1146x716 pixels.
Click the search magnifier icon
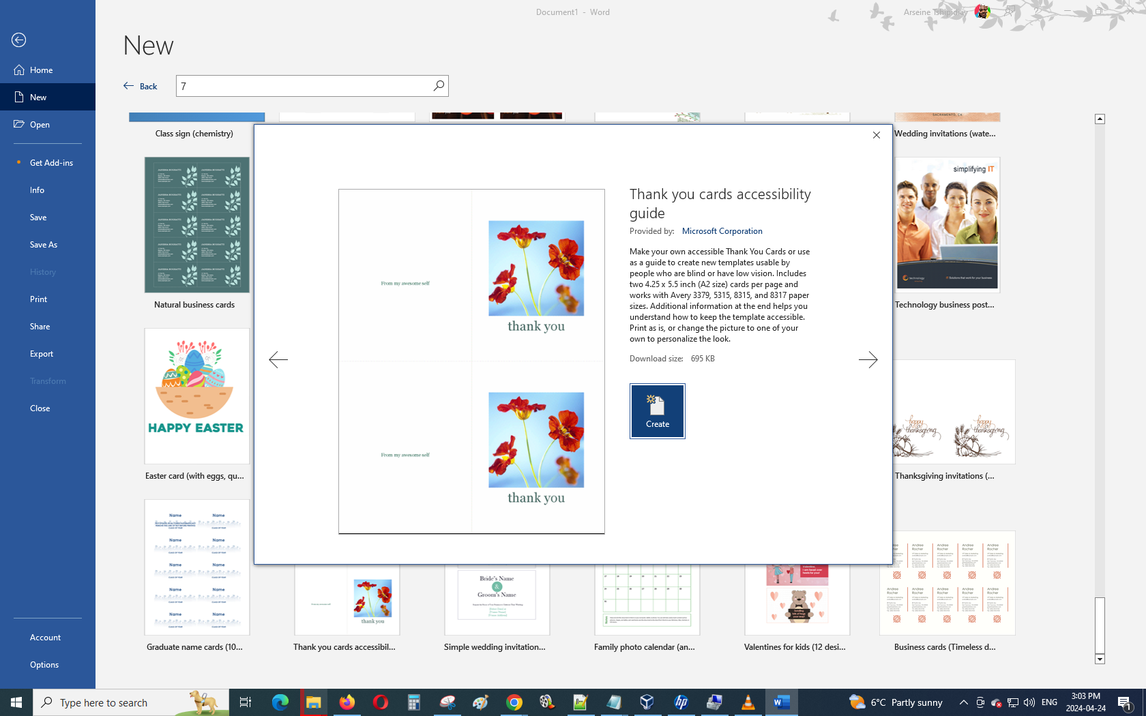click(439, 85)
